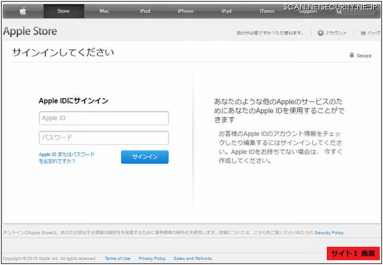The image size is (383, 265).
Task: Switch to the iPhone tab
Action: [186, 11]
